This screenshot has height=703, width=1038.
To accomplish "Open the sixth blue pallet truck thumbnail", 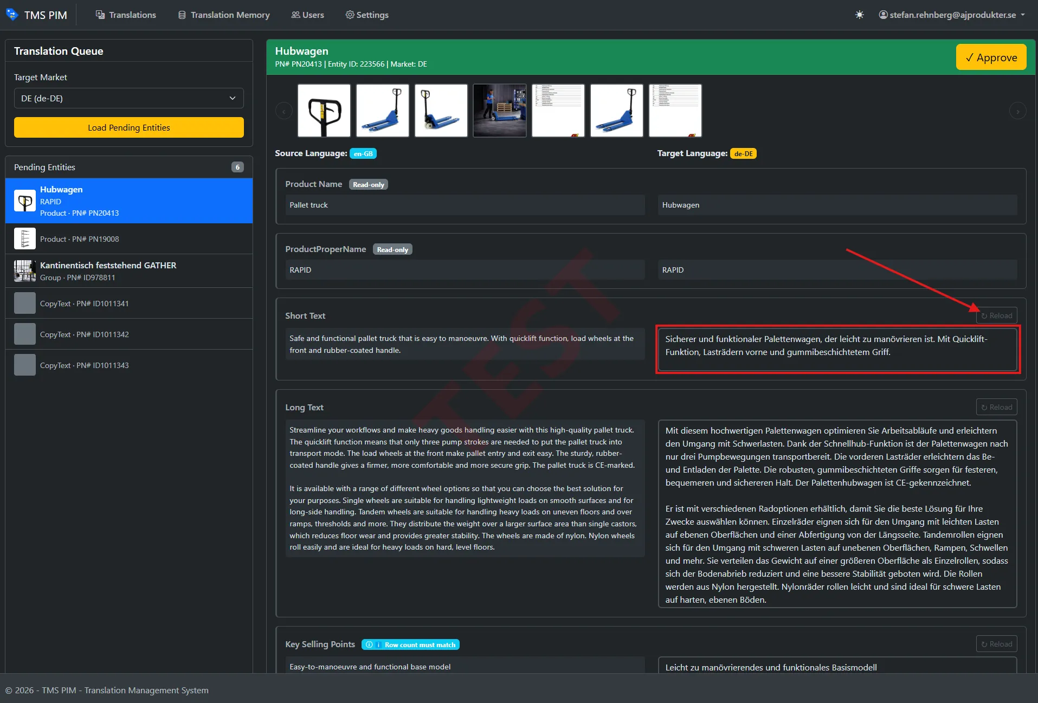I will click(617, 111).
